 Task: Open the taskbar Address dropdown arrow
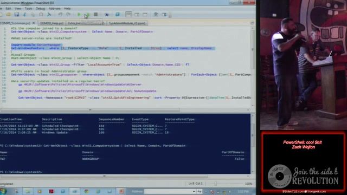[194, 191]
